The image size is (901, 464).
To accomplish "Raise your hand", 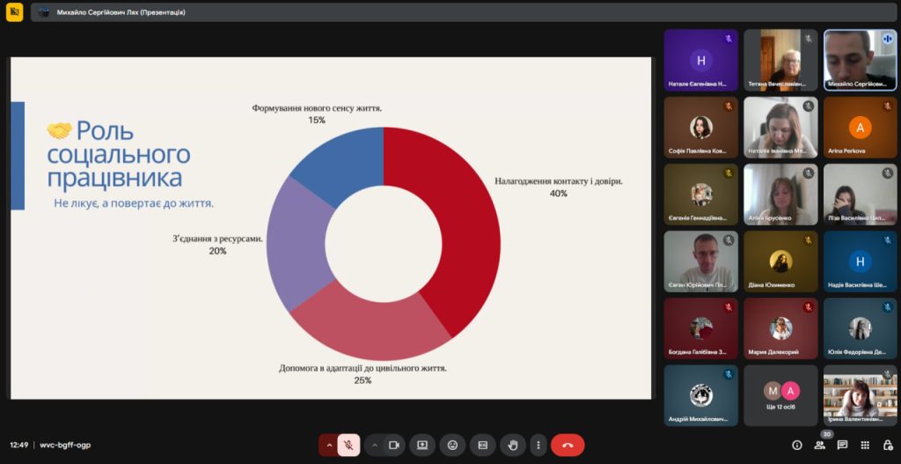I will [x=512, y=446].
